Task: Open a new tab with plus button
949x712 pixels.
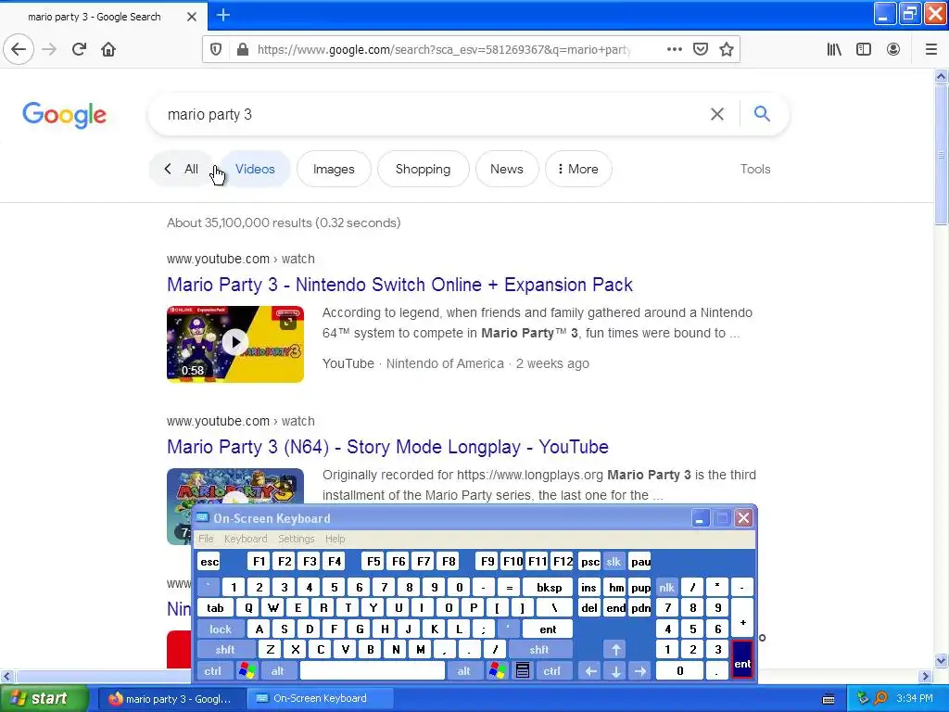Action: [222, 15]
